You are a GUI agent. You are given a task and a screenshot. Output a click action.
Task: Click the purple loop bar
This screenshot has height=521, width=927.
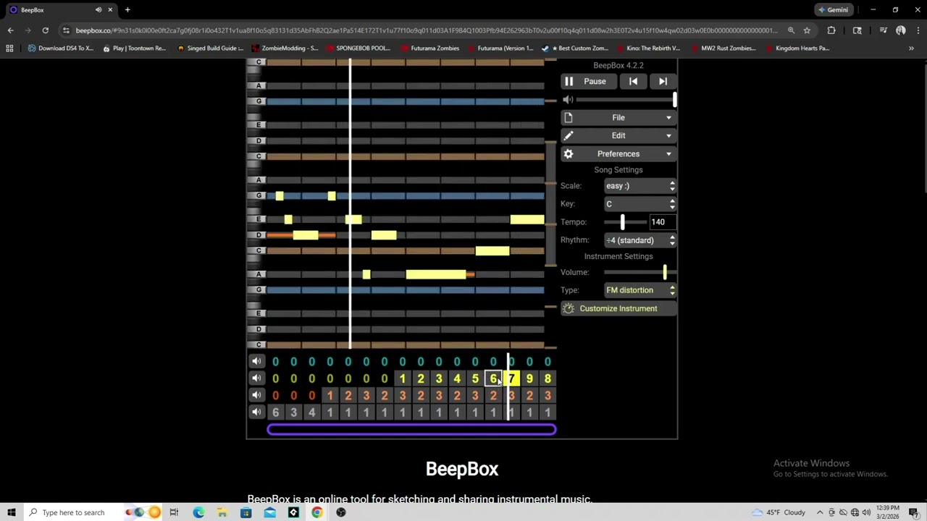click(x=411, y=430)
